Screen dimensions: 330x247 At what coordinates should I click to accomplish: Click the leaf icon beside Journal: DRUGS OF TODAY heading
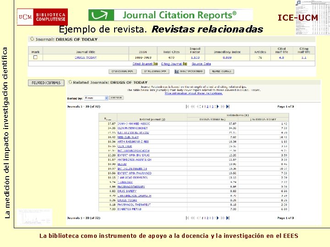[x=32, y=39]
